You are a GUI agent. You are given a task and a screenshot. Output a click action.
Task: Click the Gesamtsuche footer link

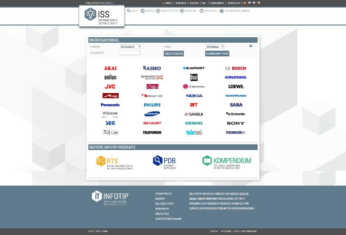(x=163, y=194)
